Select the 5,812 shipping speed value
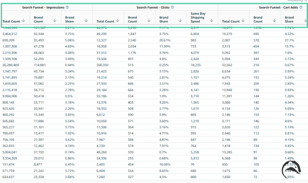Viewport: 308px width, 183px height. coord(195,158)
